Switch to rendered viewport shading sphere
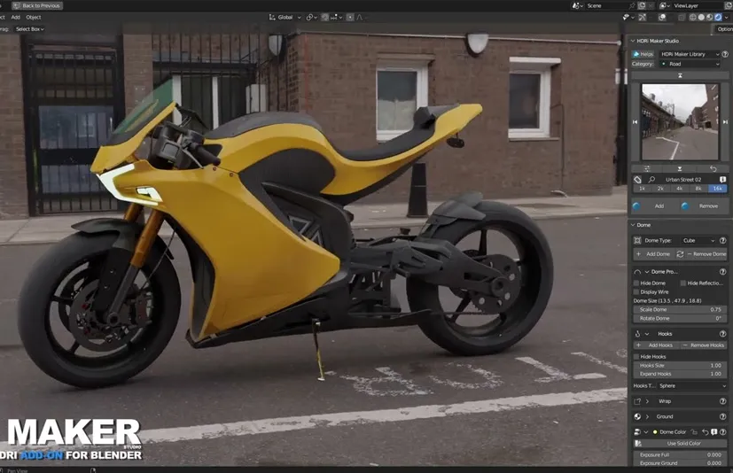The image size is (733, 473). pos(718,18)
